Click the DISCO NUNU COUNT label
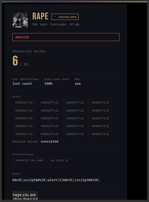Viewport: 149px width, 202px height. (x=57, y=79)
